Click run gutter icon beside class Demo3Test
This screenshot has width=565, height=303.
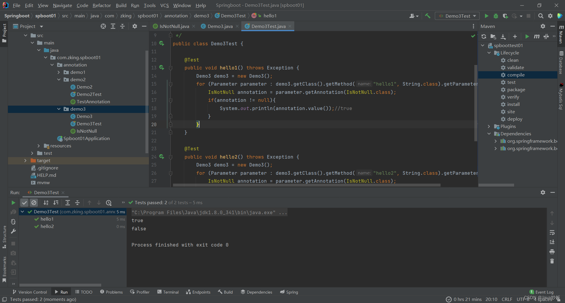[162, 44]
